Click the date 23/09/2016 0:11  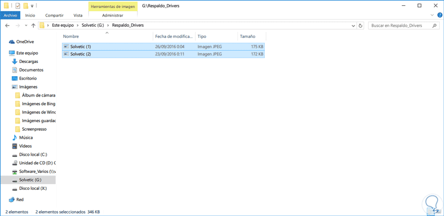pos(170,54)
